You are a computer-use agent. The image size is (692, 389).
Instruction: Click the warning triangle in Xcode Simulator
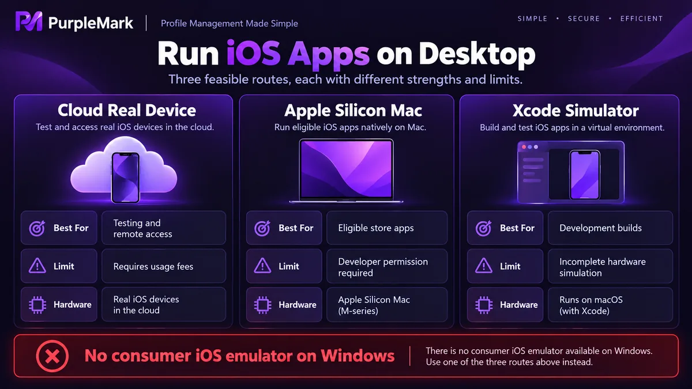[483, 266]
